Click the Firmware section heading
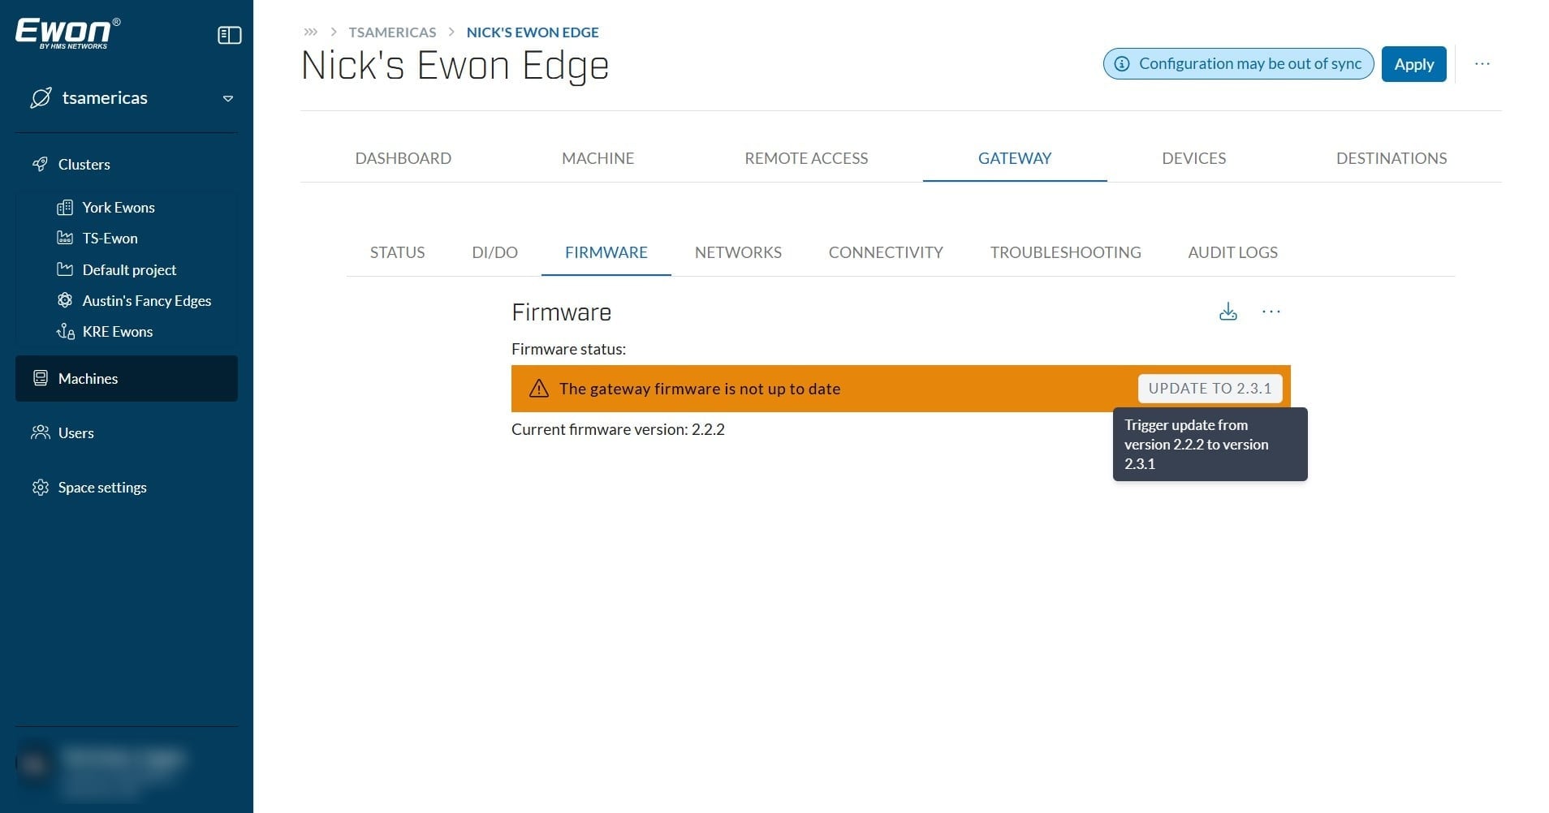Viewport: 1549px width, 813px height. coord(561,312)
